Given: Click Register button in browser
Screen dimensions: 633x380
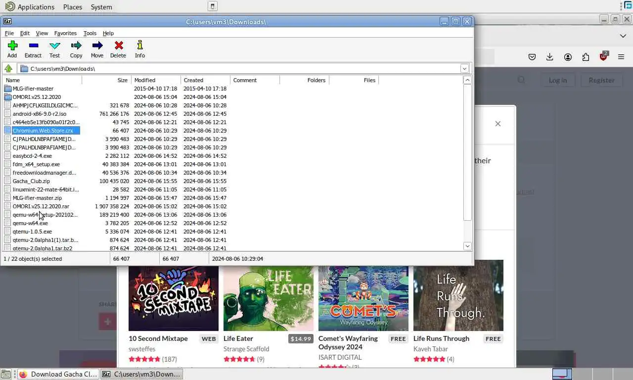Looking at the screenshot, I should pos(601,80).
